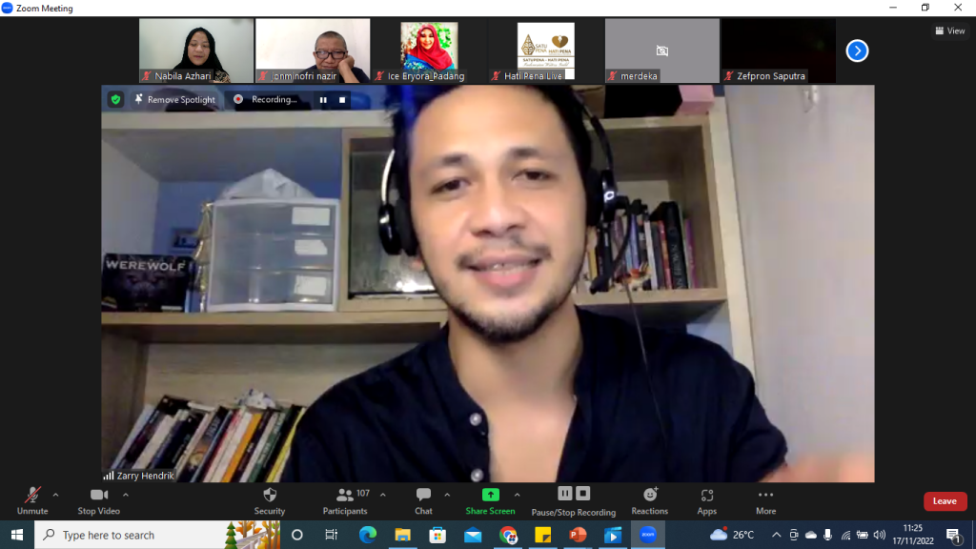Show hidden system tray icons
This screenshot has width=976, height=549.
776,535
